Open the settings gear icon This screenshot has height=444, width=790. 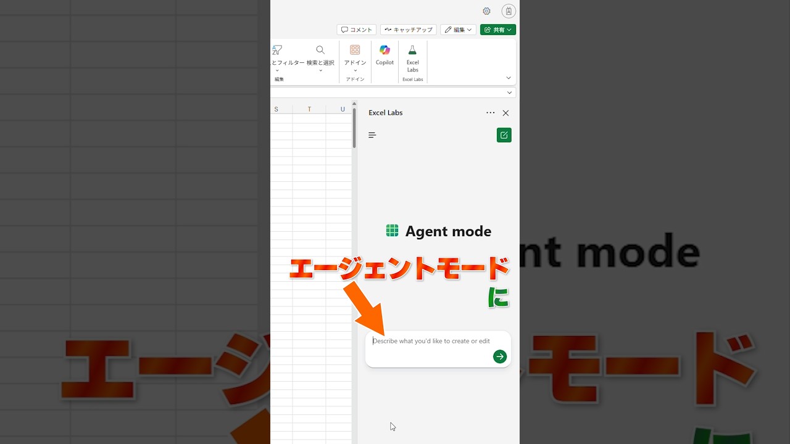[486, 11]
